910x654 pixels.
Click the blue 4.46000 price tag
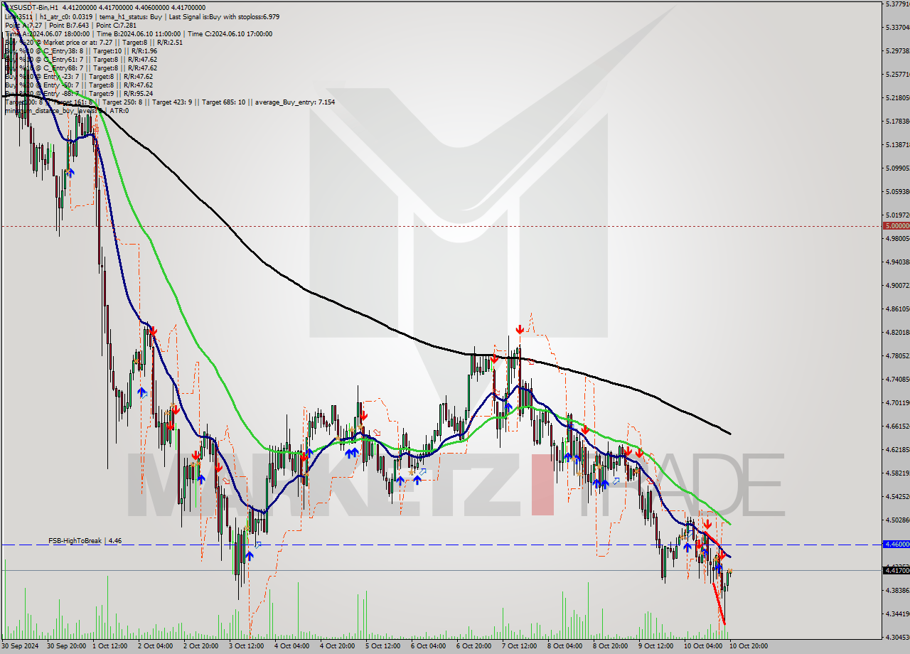click(896, 544)
